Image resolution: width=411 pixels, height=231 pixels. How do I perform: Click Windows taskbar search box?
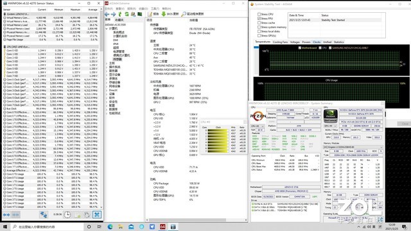coord(47,227)
